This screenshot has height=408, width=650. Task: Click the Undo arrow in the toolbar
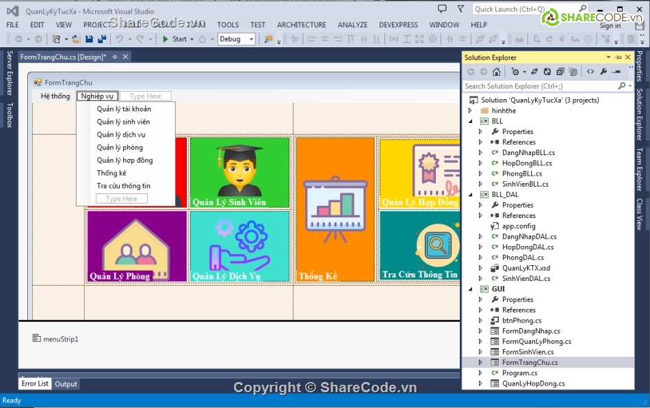[119, 39]
